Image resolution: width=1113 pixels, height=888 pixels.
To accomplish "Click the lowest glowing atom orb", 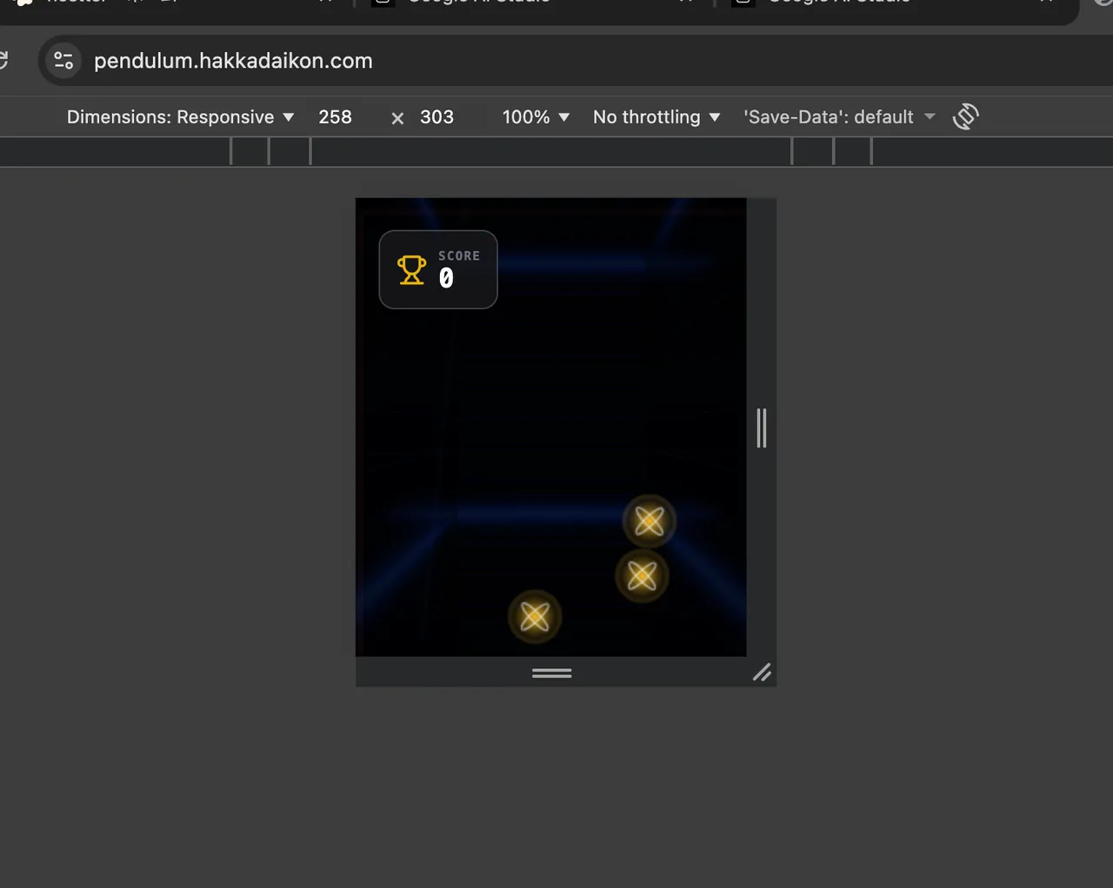I will click(535, 617).
